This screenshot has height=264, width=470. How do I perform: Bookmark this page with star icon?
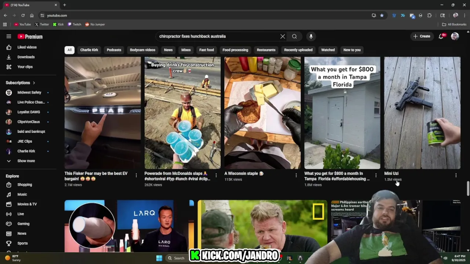[x=382, y=15]
